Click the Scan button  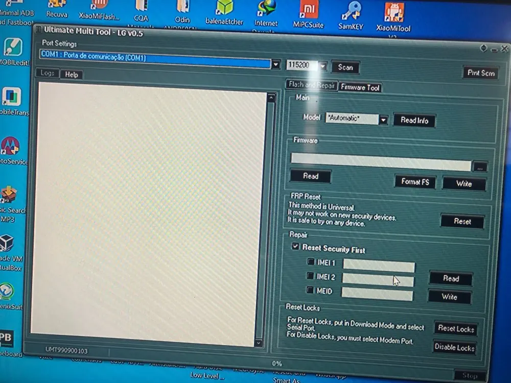pos(345,67)
